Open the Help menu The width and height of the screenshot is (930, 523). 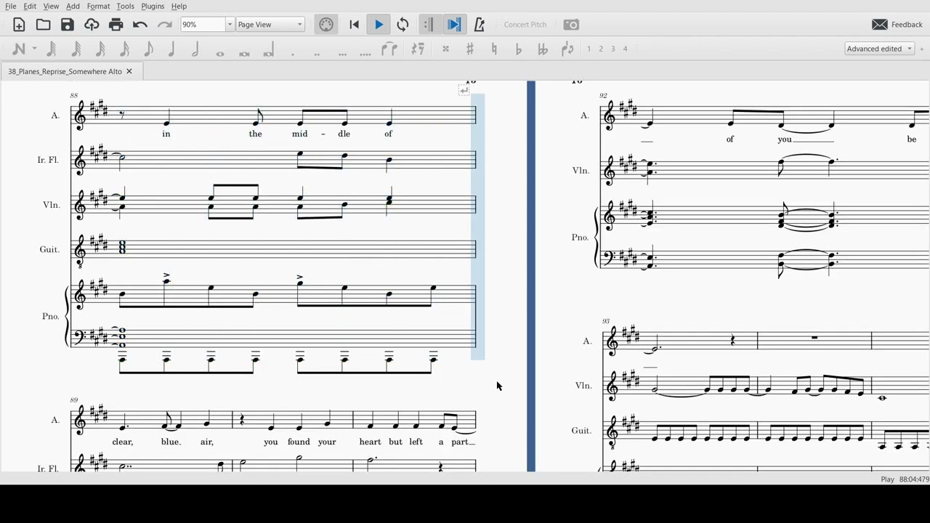[x=179, y=7]
